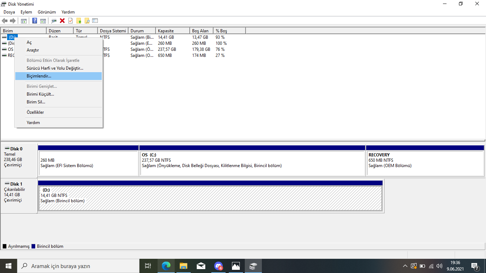Sort by the Kapasite column header
Viewport: 486px width, 273px height.
(x=173, y=31)
